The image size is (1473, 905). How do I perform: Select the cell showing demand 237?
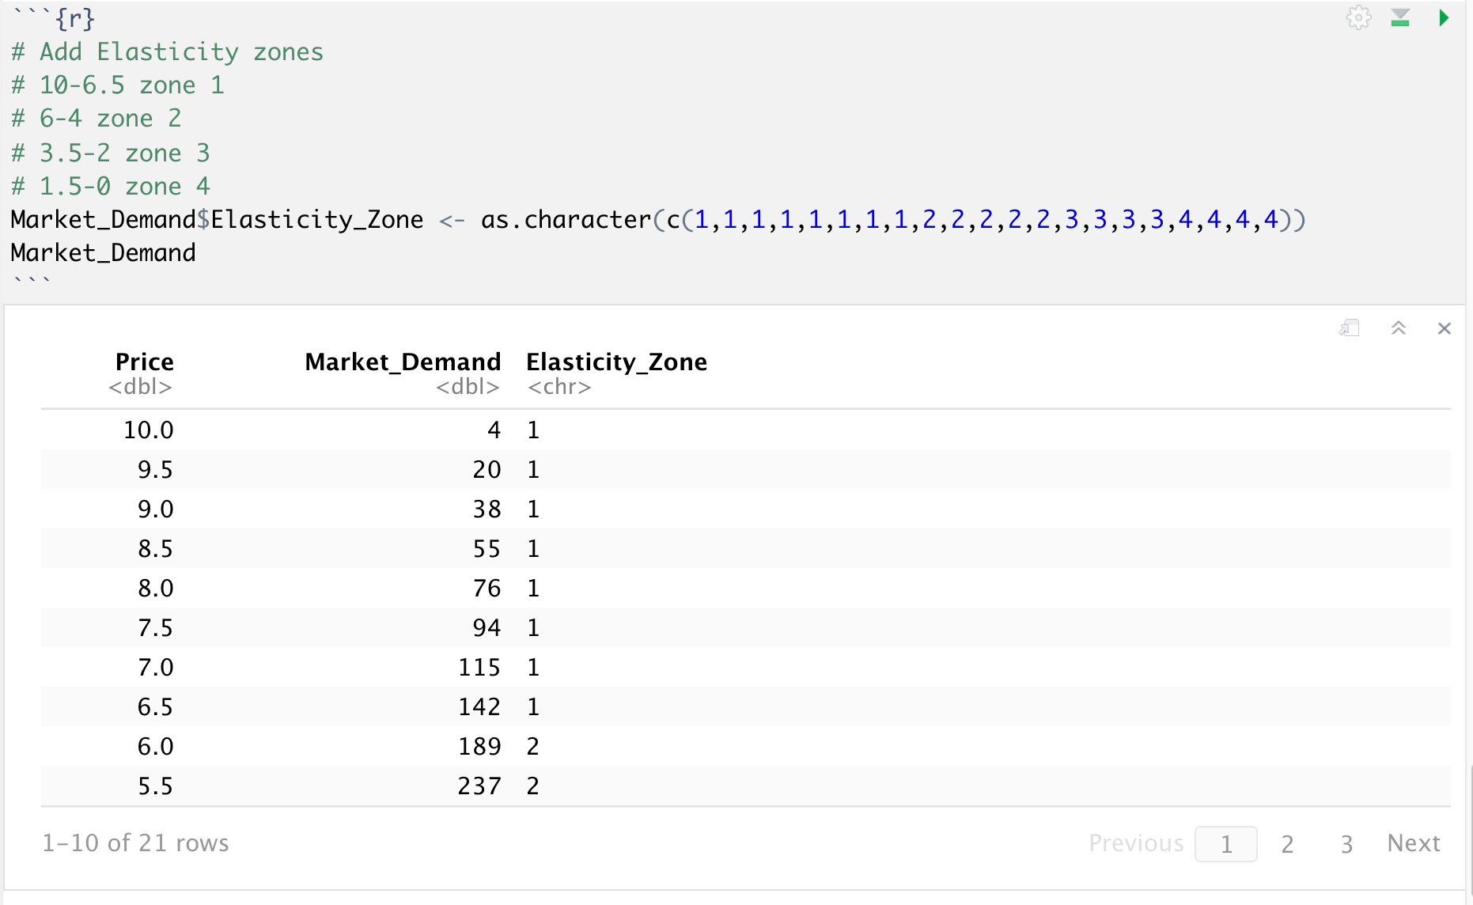[x=479, y=786]
